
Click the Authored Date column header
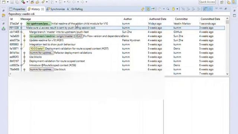158,19
